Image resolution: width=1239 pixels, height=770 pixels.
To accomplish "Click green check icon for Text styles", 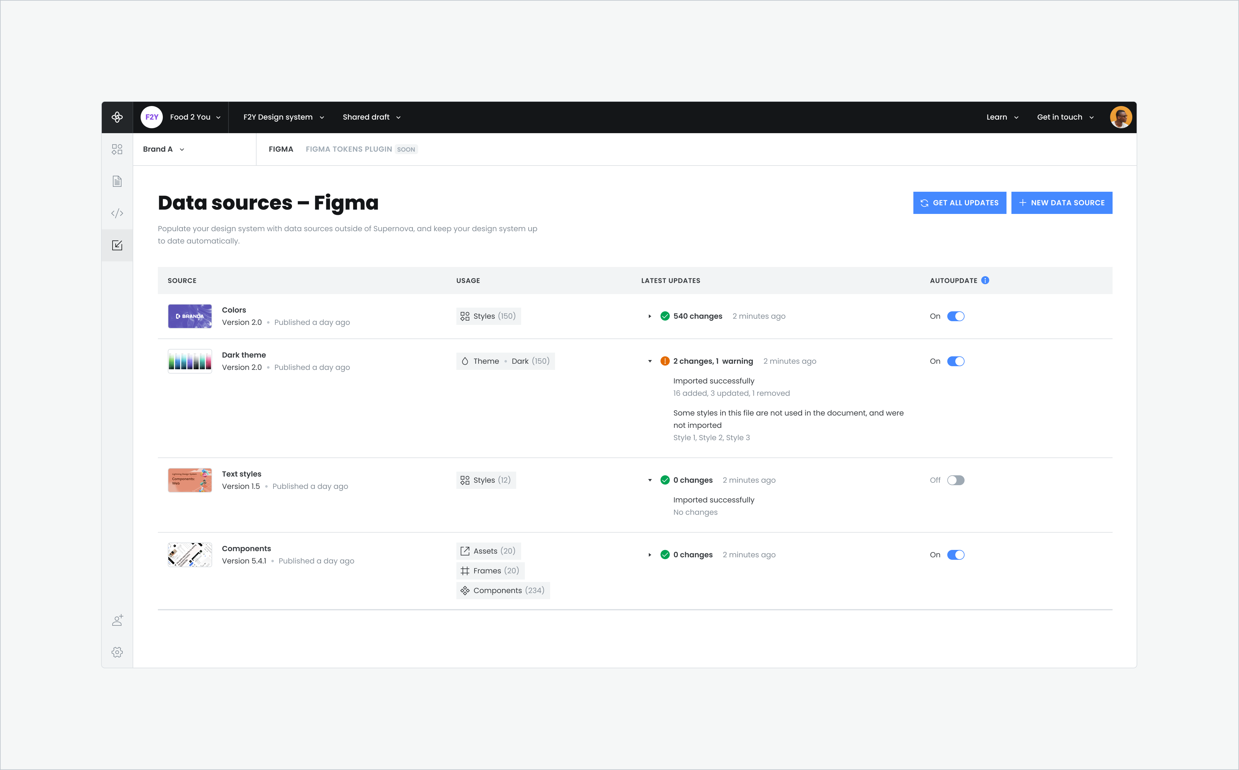I will (x=665, y=480).
